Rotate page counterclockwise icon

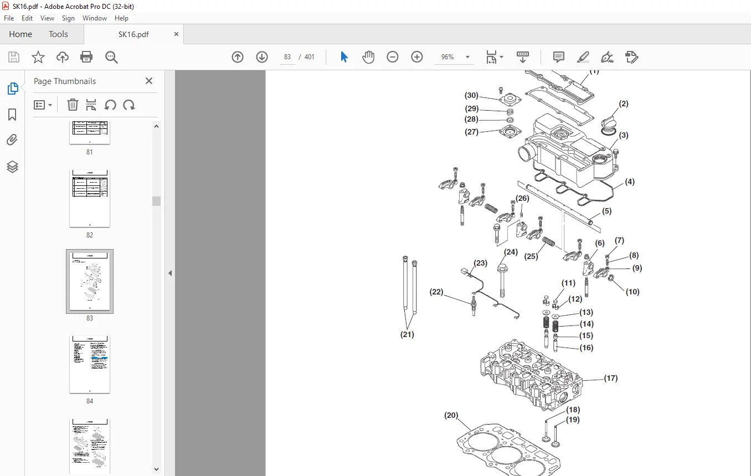[x=110, y=105]
